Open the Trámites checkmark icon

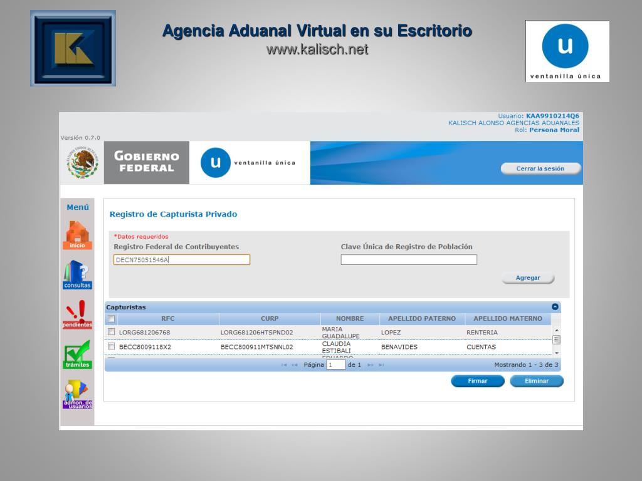pos(77,354)
